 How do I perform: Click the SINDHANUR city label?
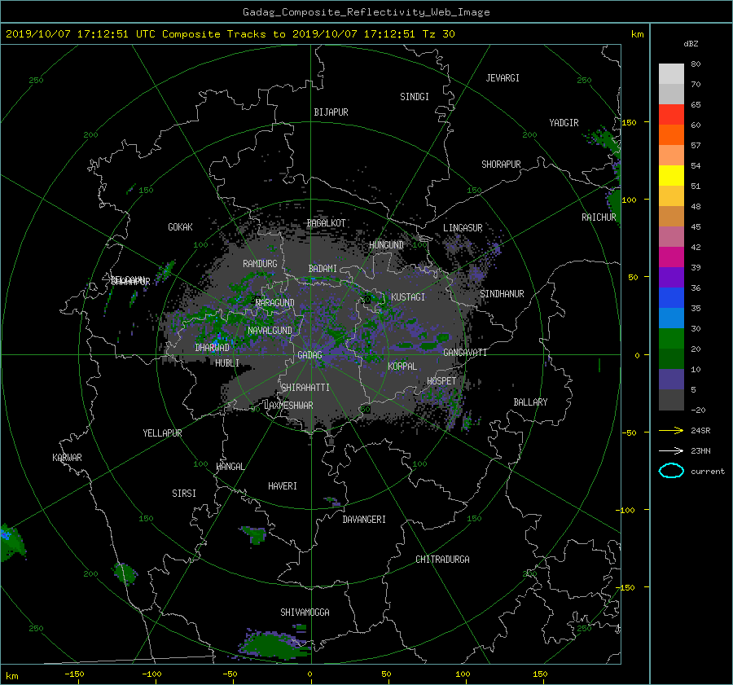point(502,294)
